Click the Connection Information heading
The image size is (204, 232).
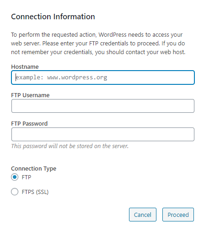click(x=53, y=17)
